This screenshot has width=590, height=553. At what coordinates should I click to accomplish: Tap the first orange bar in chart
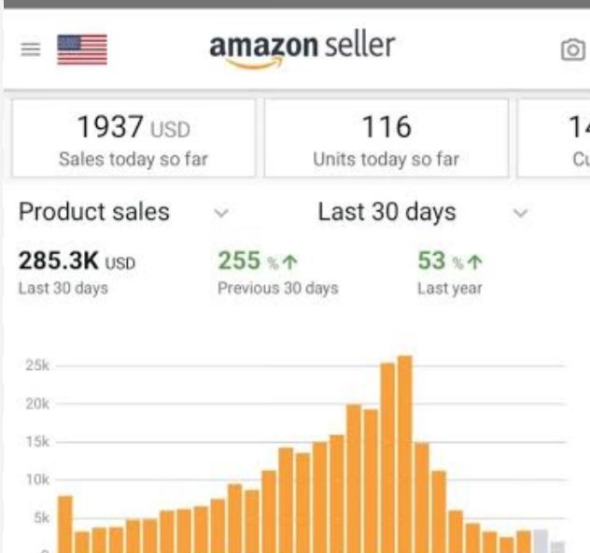coord(64,523)
